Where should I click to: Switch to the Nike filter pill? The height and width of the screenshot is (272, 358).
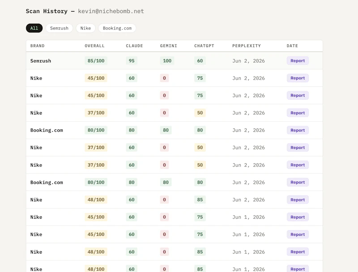[85, 28]
